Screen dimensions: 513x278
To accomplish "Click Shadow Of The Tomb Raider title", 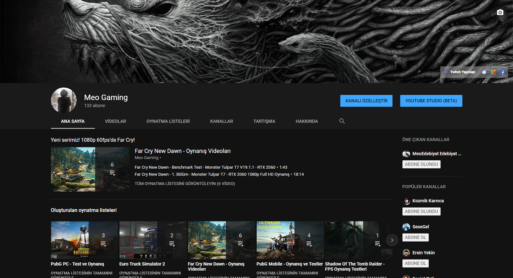I will click(355, 266).
